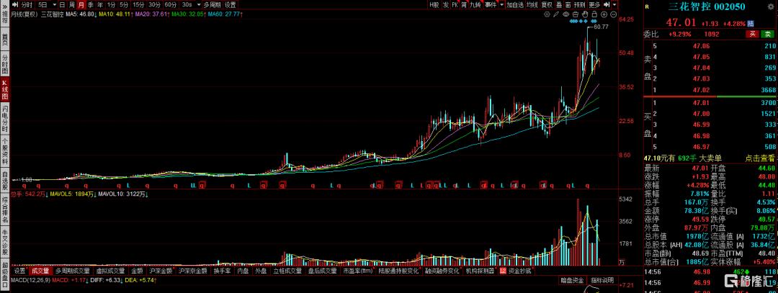The image size is (778, 293).
Task: Toggle the eye visibility icon
Action: tap(566, 14)
